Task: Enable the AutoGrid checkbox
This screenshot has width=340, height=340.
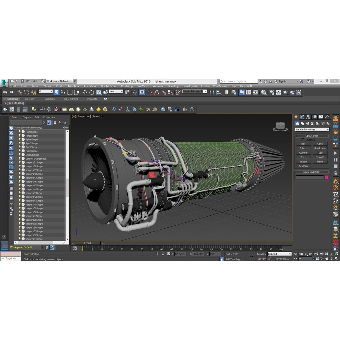Action: (303, 140)
